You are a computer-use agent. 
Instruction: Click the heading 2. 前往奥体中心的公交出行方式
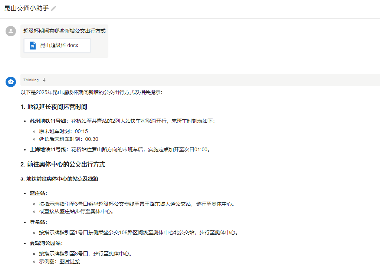63,164
